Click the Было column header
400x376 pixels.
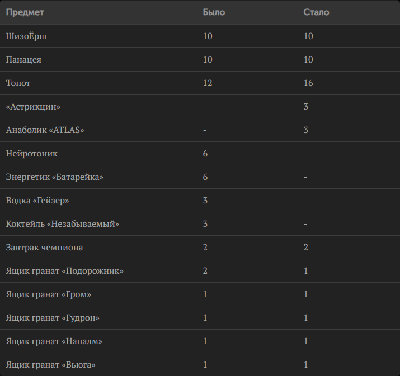214,12
